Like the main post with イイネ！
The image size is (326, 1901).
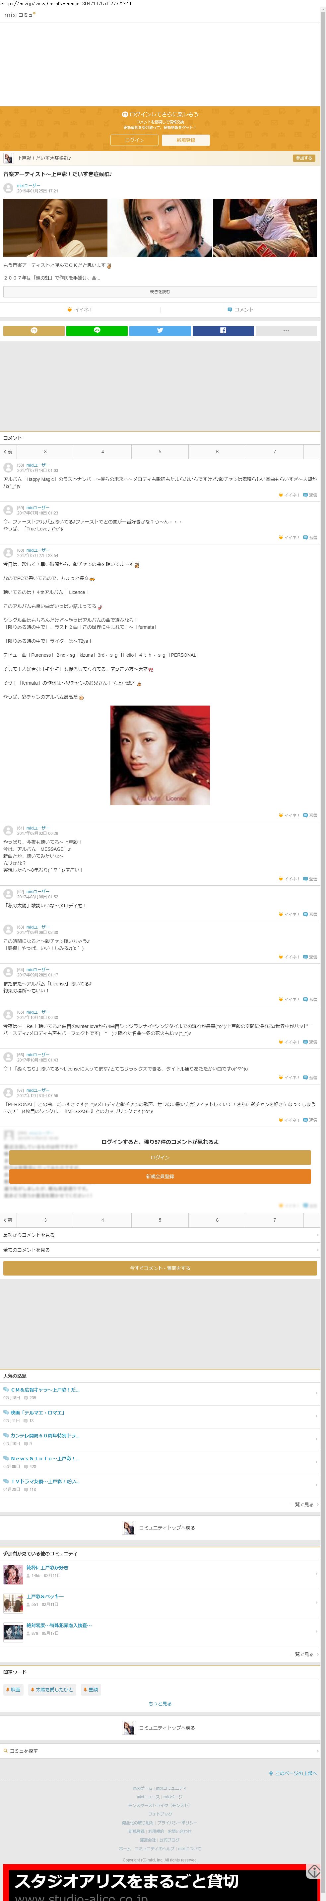tap(80, 309)
